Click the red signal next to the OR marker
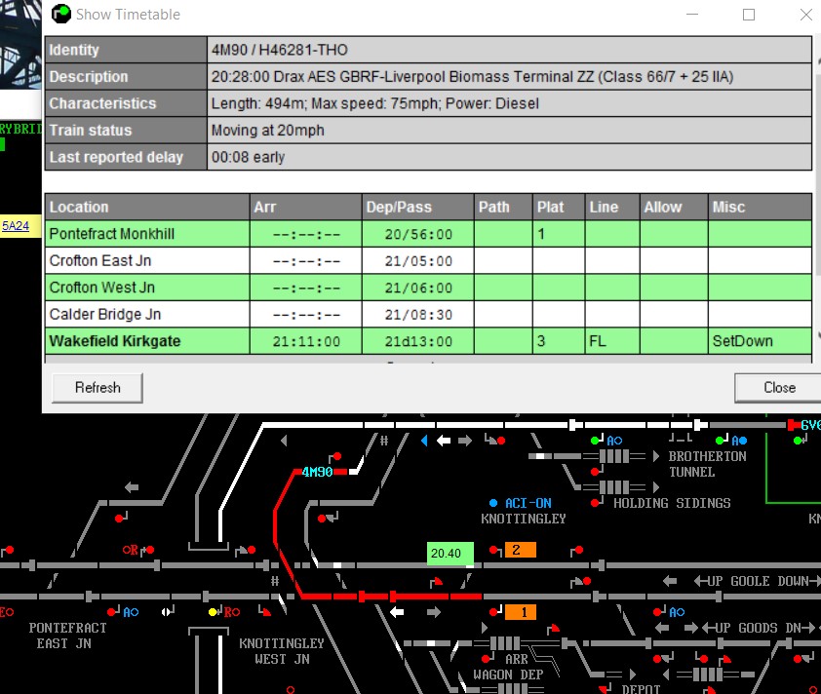 click(151, 550)
